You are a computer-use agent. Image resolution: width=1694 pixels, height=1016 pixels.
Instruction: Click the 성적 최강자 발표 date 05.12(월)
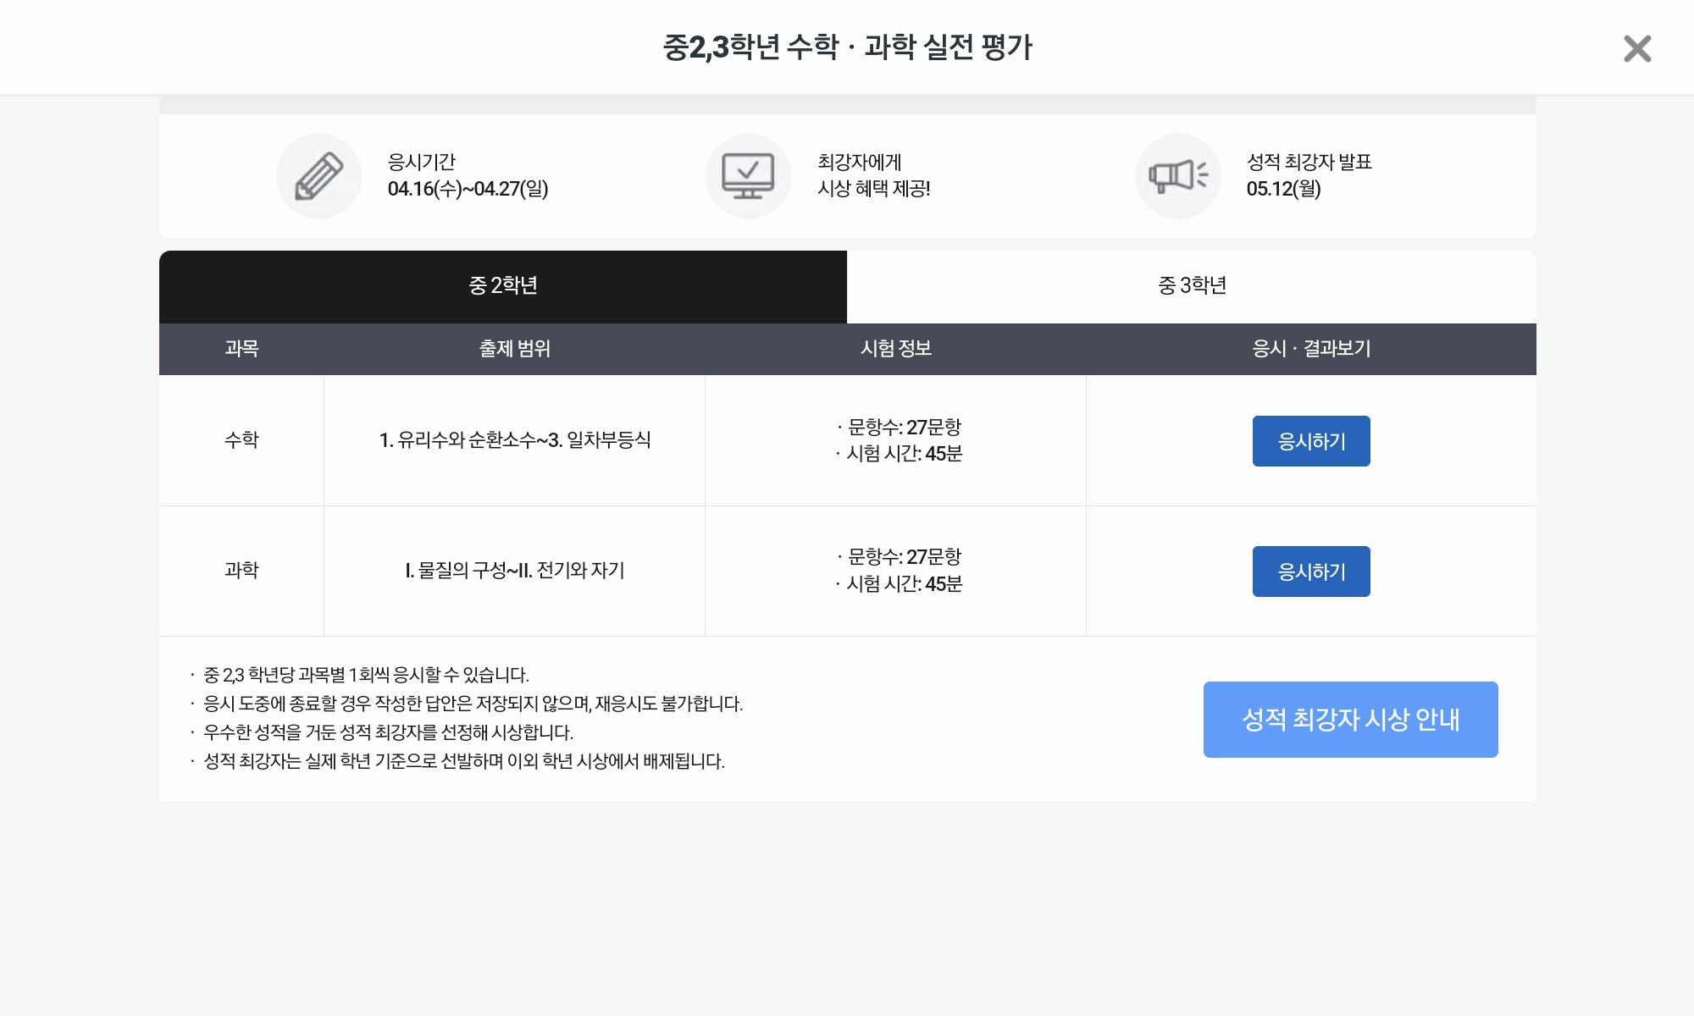click(x=1283, y=189)
